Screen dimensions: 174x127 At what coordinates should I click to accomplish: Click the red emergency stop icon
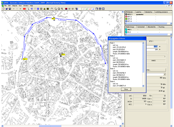click(x=24, y=9)
